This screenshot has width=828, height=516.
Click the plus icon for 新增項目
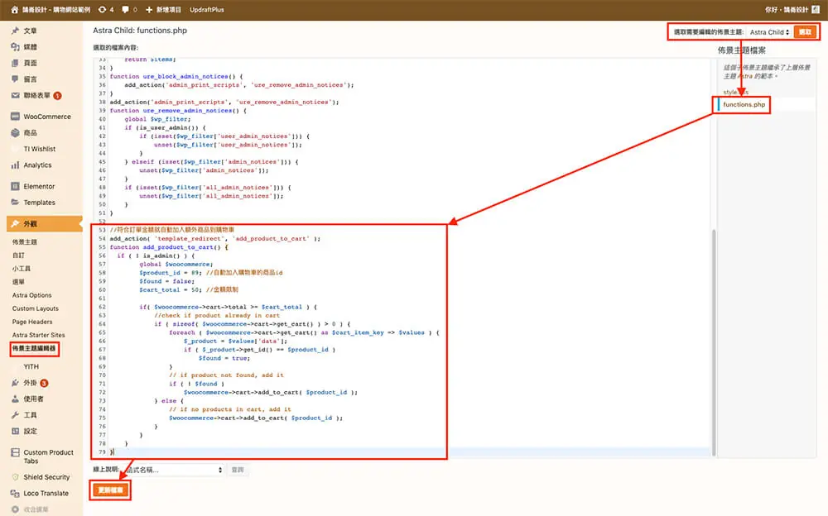pyautogui.click(x=149, y=9)
